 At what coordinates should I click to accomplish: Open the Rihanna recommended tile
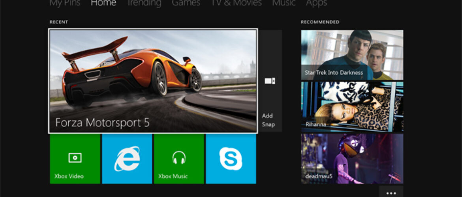pyautogui.click(x=352, y=107)
